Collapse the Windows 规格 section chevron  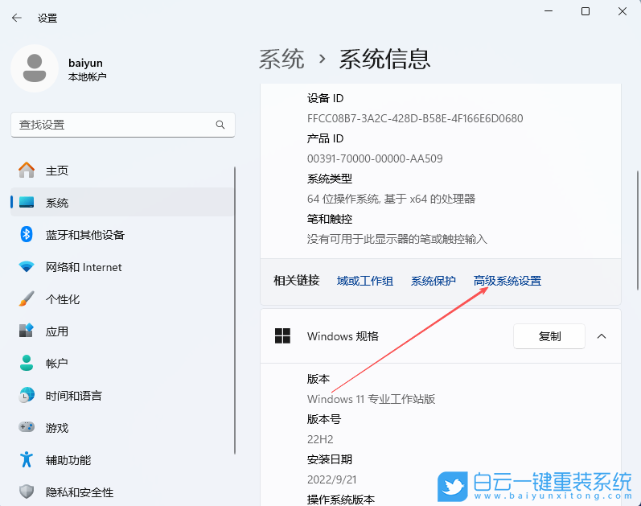point(602,336)
